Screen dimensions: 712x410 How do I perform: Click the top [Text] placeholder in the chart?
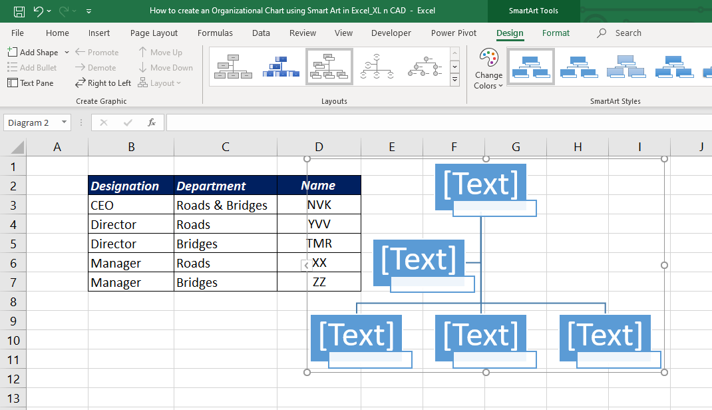pyautogui.click(x=480, y=184)
